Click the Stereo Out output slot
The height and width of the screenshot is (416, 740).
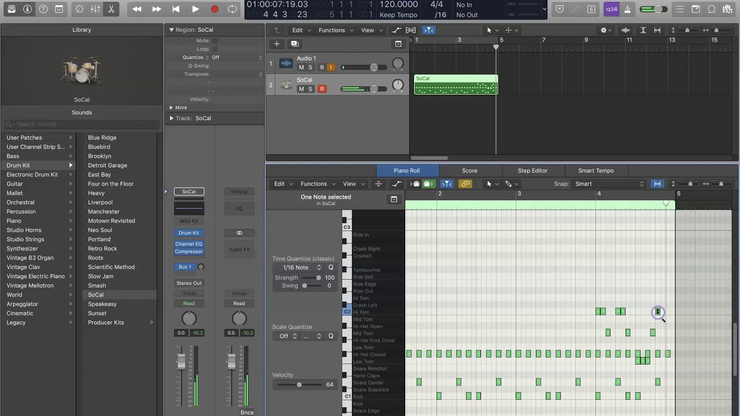[x=189, y=283]
